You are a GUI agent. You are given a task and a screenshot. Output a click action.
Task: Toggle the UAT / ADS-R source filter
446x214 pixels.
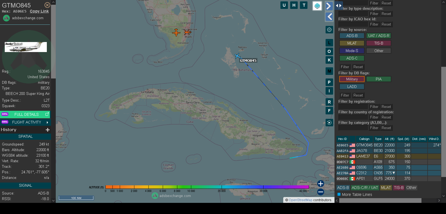coord(379,36)
